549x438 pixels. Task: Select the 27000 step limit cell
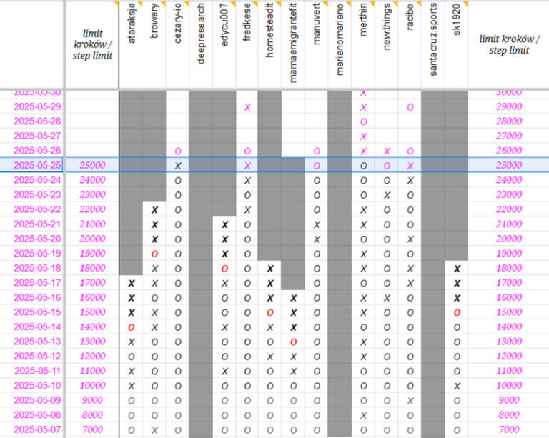[x=509, y=136]
